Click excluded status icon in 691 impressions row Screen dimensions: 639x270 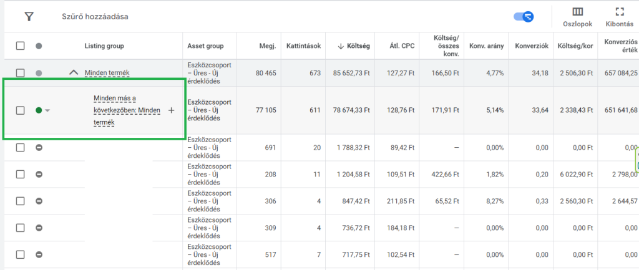coord(39,148)
